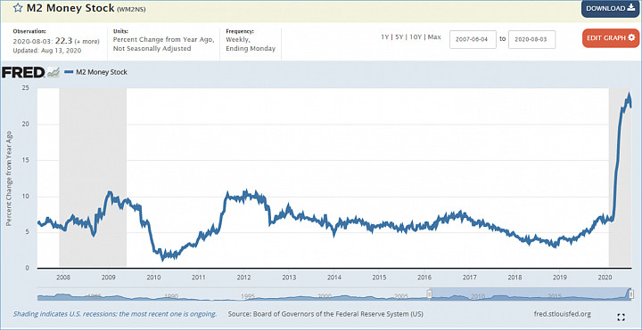
Task: Click the start date field 2007-06-04
Action: tap(473, 40)
